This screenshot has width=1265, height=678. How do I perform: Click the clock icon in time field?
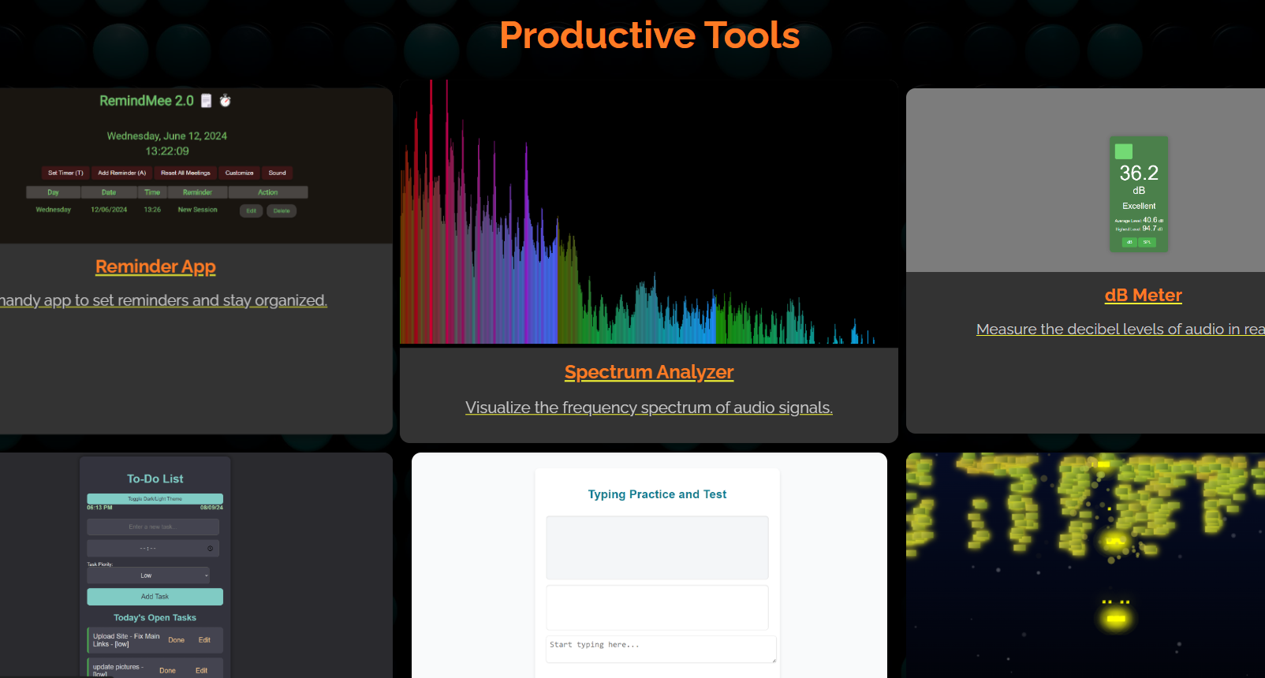coord(210,548)
